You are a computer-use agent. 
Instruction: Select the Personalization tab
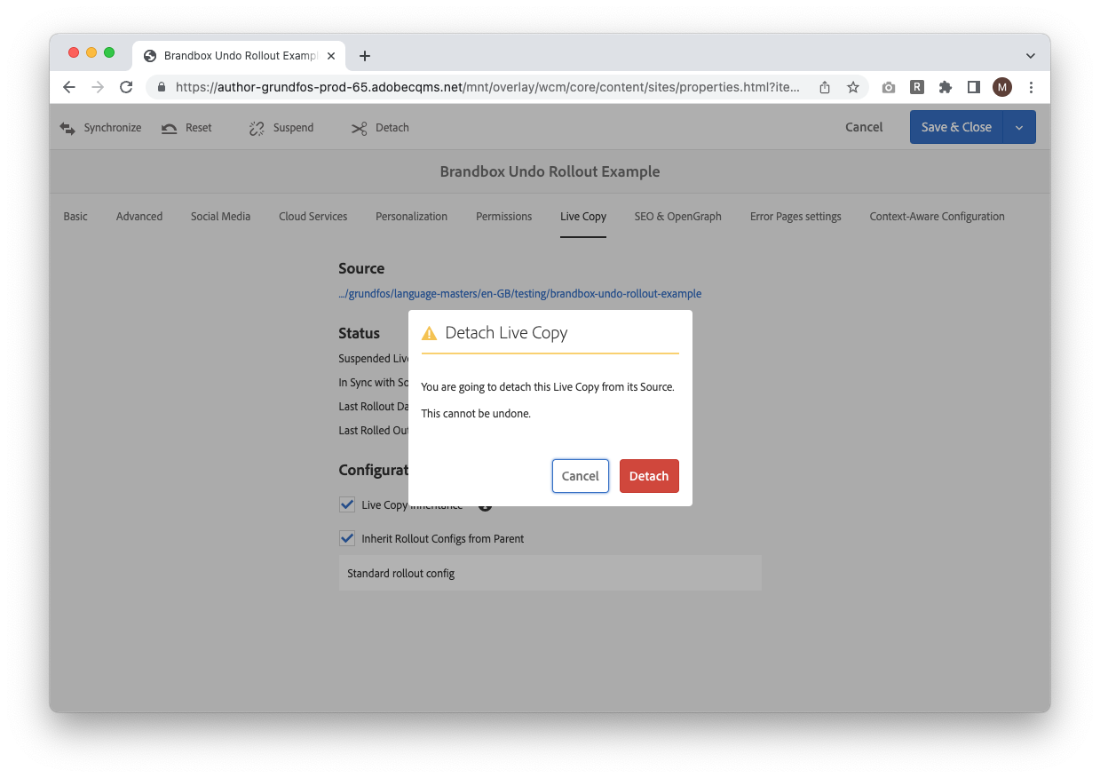(411, 217)
